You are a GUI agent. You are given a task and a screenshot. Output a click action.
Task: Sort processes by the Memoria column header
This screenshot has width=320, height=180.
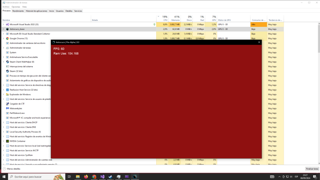pos(175,20)
